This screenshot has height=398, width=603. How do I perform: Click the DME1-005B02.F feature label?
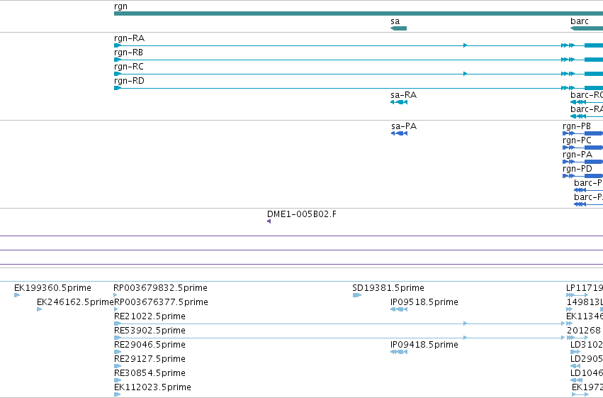[x=302, y=214]
